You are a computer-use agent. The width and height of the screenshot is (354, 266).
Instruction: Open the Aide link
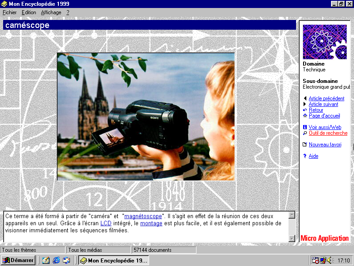[x=313, y=156]
